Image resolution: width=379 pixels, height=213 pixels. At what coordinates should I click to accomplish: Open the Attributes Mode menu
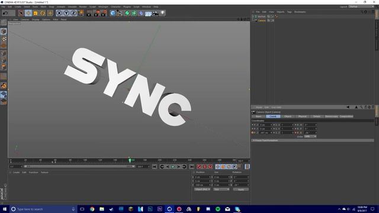click(x=259, y=107)
